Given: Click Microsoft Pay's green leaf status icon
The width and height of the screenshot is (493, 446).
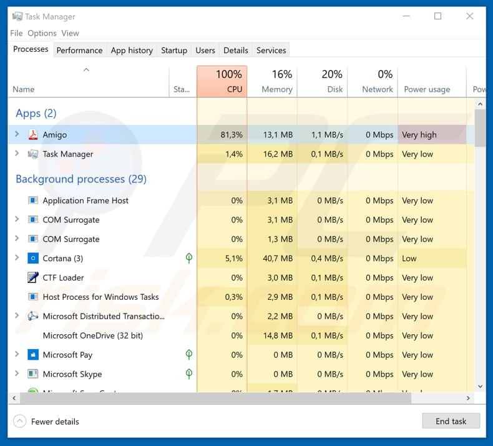Looking at the screenshot, I should [x=188, y=354].
